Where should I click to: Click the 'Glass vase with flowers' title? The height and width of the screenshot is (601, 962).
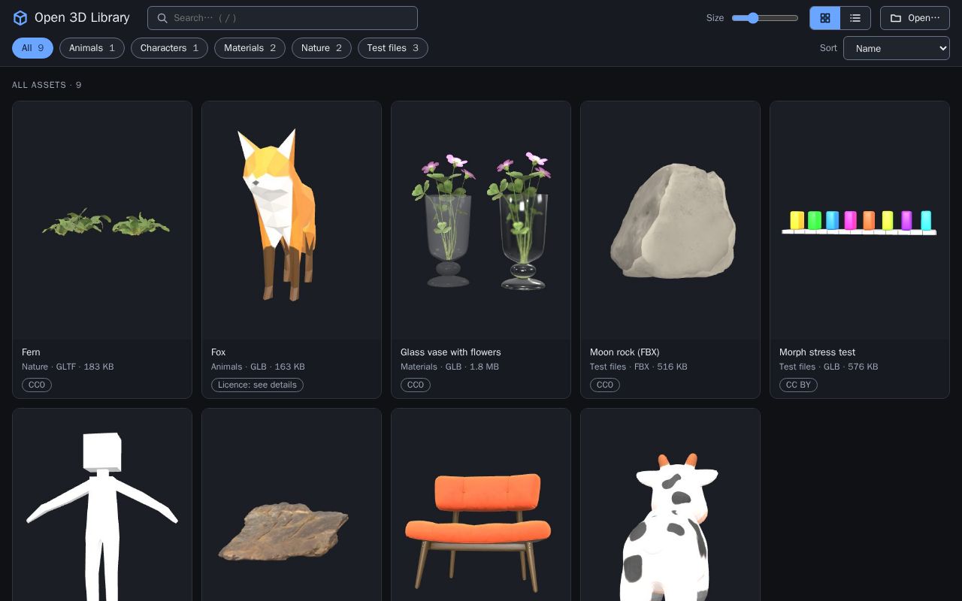[450, 352]
